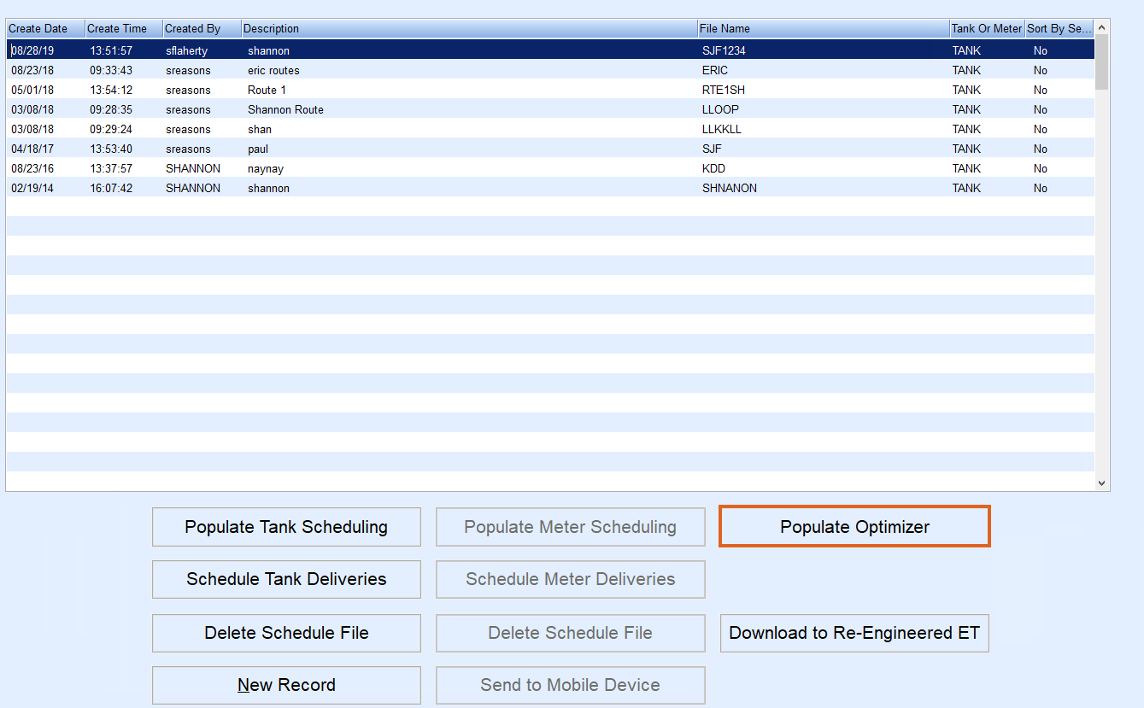1144x708 pixels.
Task: Click the create date 05/01/18
Action: 32,90
